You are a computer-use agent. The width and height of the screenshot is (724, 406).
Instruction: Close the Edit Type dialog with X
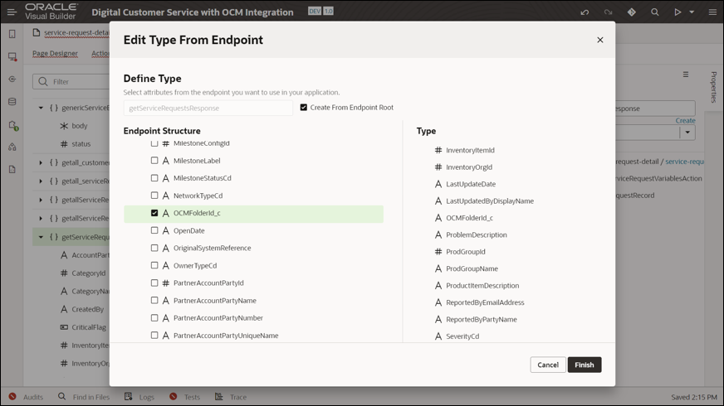[x=600, y=40]
